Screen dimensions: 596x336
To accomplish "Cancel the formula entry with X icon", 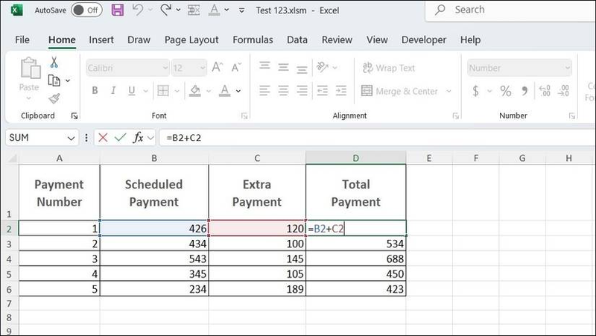I will [x=103, y=138].
